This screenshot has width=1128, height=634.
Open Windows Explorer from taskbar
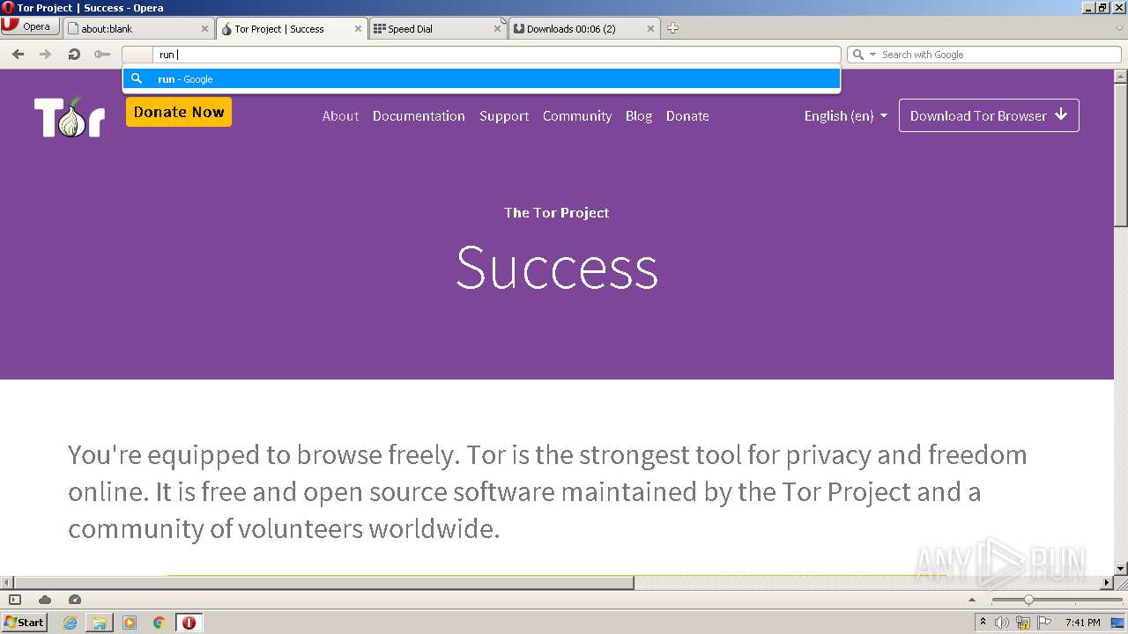click(100, 623)
